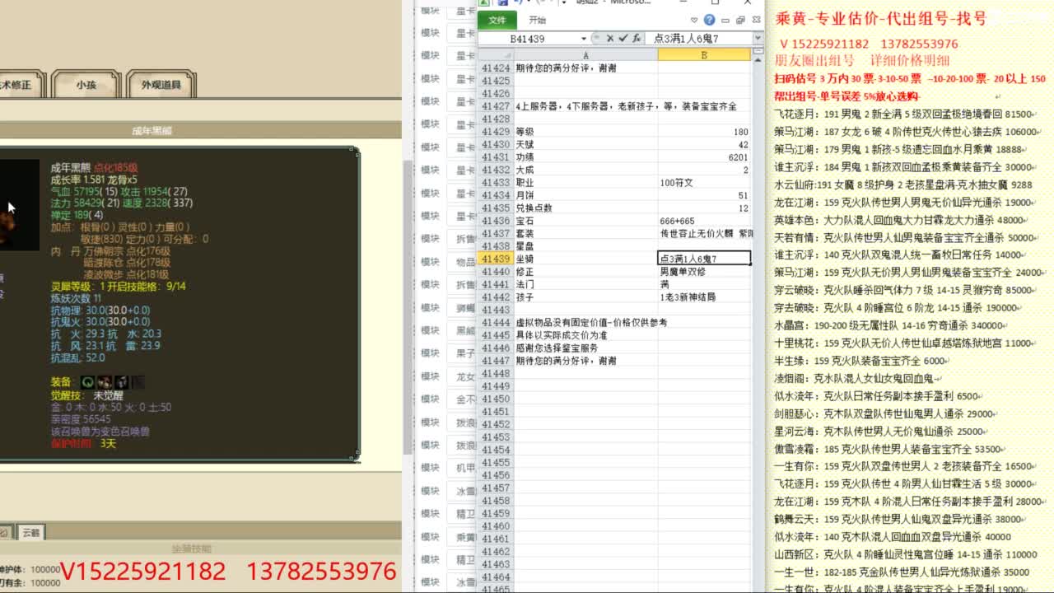Click line 水云仙府:191 女魔 8级护身

pyautogui.click(x=903, y=185)
